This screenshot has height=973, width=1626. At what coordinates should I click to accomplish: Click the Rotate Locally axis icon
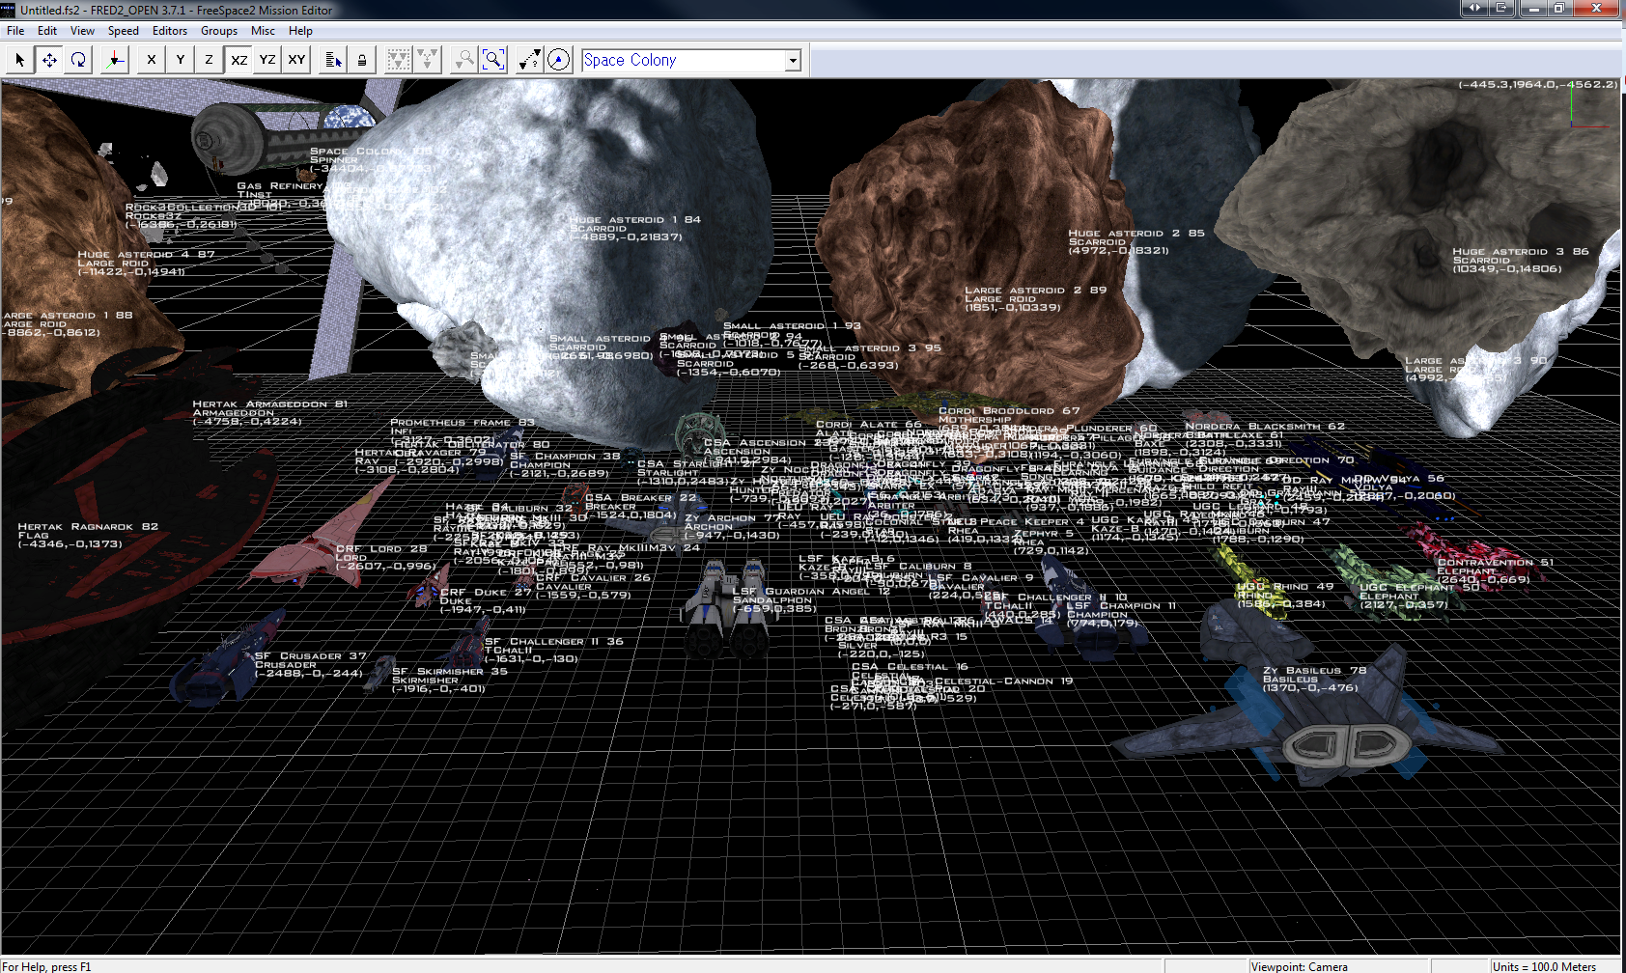(x=115, y=60)
